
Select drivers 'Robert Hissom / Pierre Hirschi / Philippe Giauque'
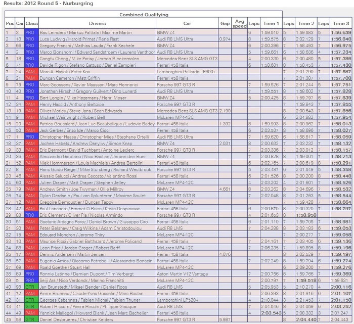click(88, 307)
